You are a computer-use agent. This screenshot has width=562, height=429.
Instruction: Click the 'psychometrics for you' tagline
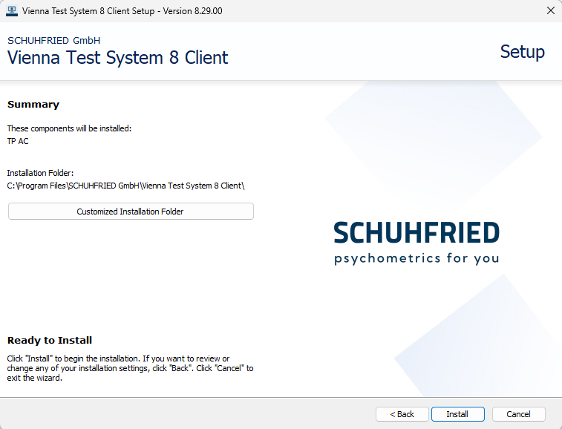(416, 259)
